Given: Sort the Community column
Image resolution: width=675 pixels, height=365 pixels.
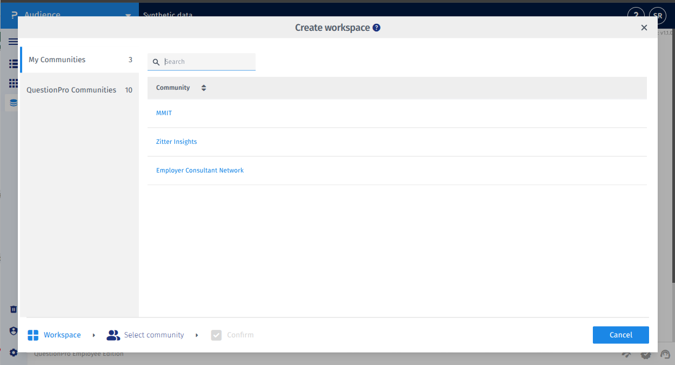Looking at the screenshot, I should click(204, 87).
